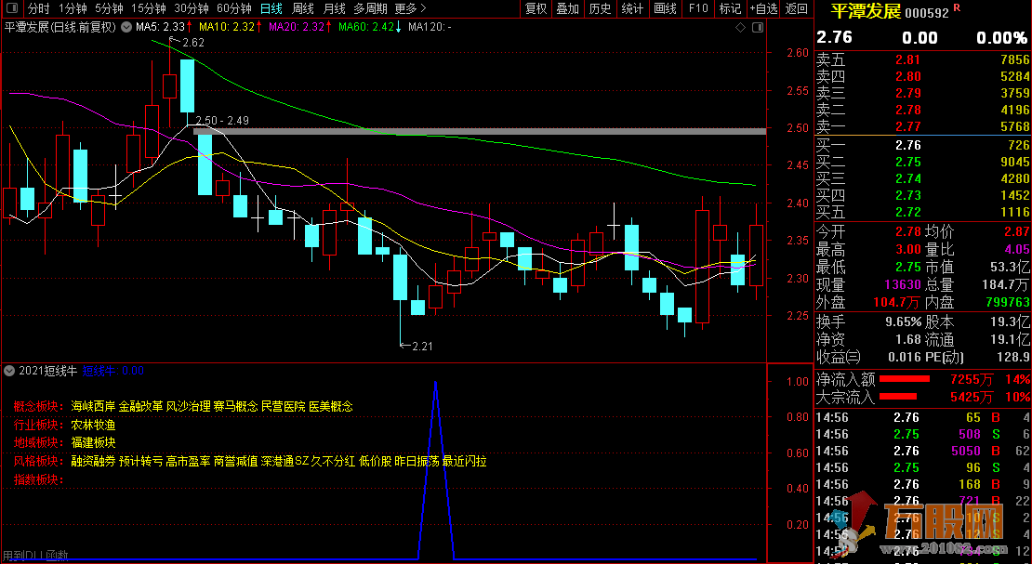
Task: Click the 短线牛: 0.00 indicator value
Action: coord(113,371)
